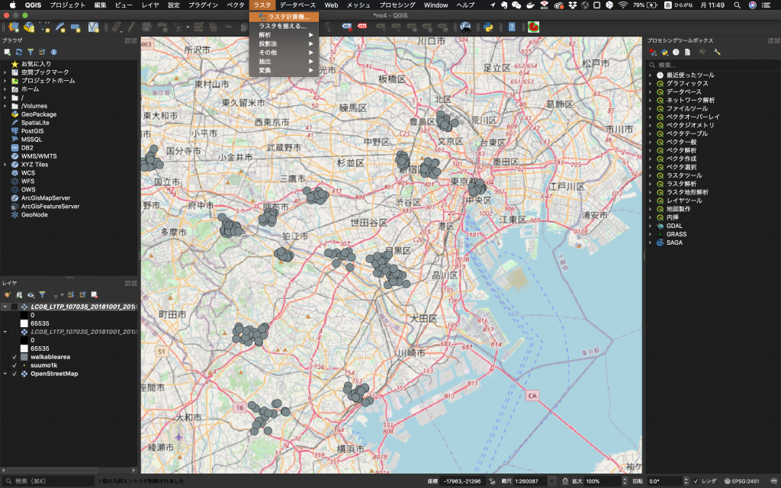The width and height of the screenshot is (781, 488).
Task: Select WMS/WMTS in browser panel
Action: coord(39,156)
